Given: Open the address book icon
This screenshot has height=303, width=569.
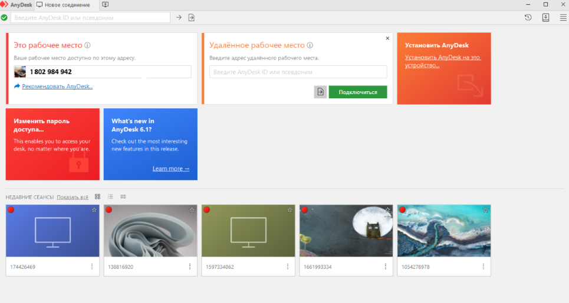Looking at the screenshot, I should coord(545,18).
